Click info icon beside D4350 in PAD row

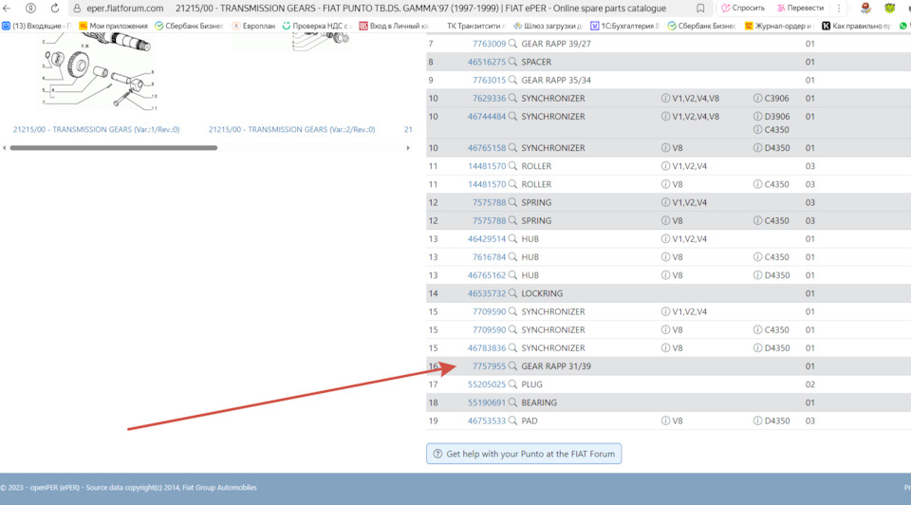757,421
